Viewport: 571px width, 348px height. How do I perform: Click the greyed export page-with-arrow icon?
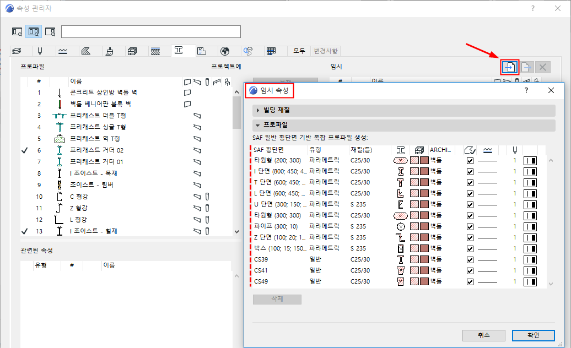tap(526, 67)
